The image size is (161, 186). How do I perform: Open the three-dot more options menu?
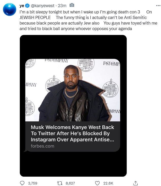pos(158,5)
